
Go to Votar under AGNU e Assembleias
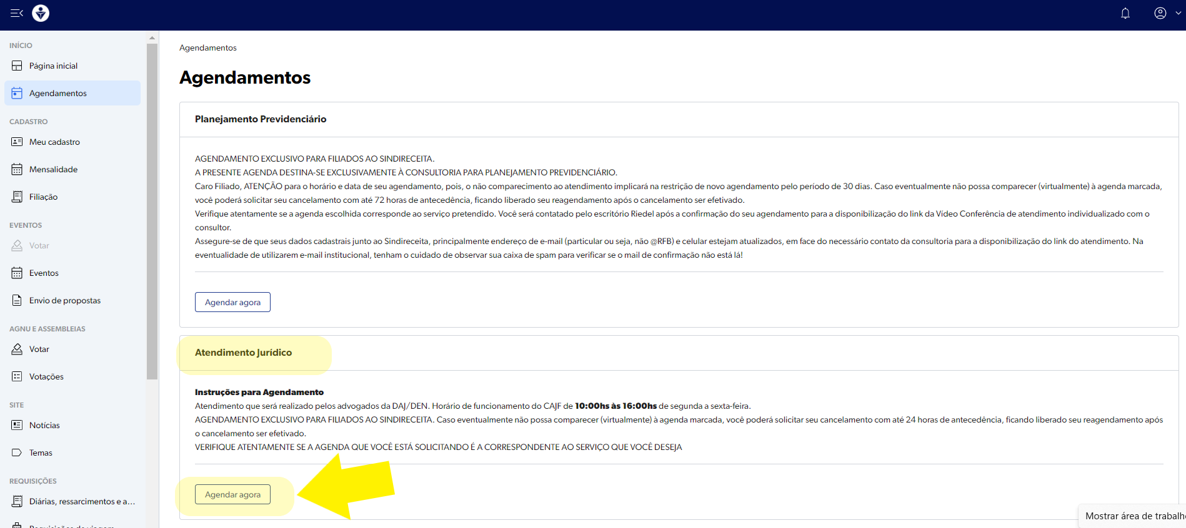(x=39, y=349)
